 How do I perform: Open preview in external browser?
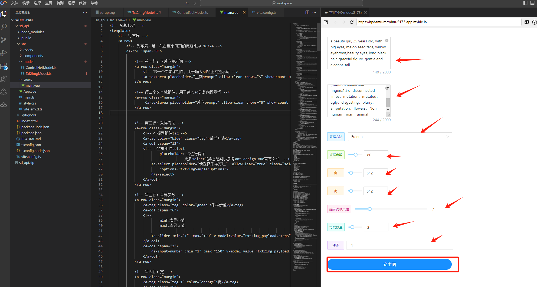[326, 22]
